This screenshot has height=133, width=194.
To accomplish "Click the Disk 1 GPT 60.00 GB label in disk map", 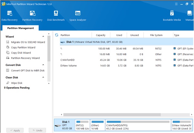I will pos(67,125).
